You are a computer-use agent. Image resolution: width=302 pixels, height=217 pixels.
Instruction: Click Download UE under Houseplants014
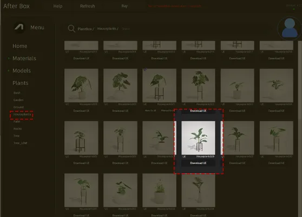[x=120, y=58]
